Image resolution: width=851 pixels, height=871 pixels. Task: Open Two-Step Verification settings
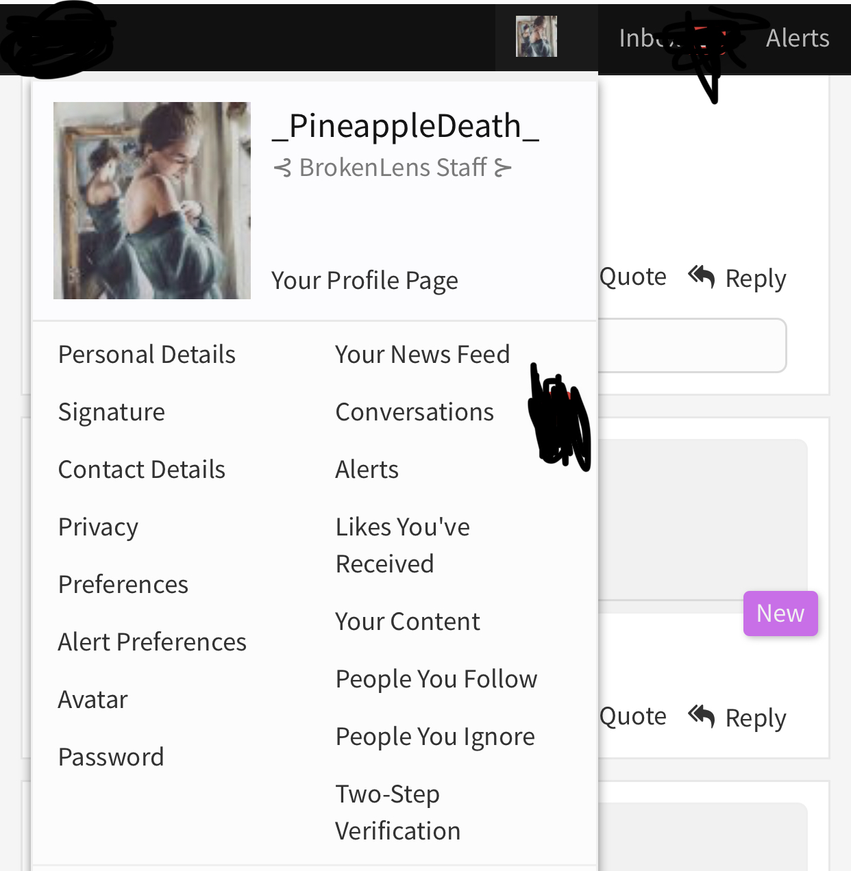click(398, 813)
